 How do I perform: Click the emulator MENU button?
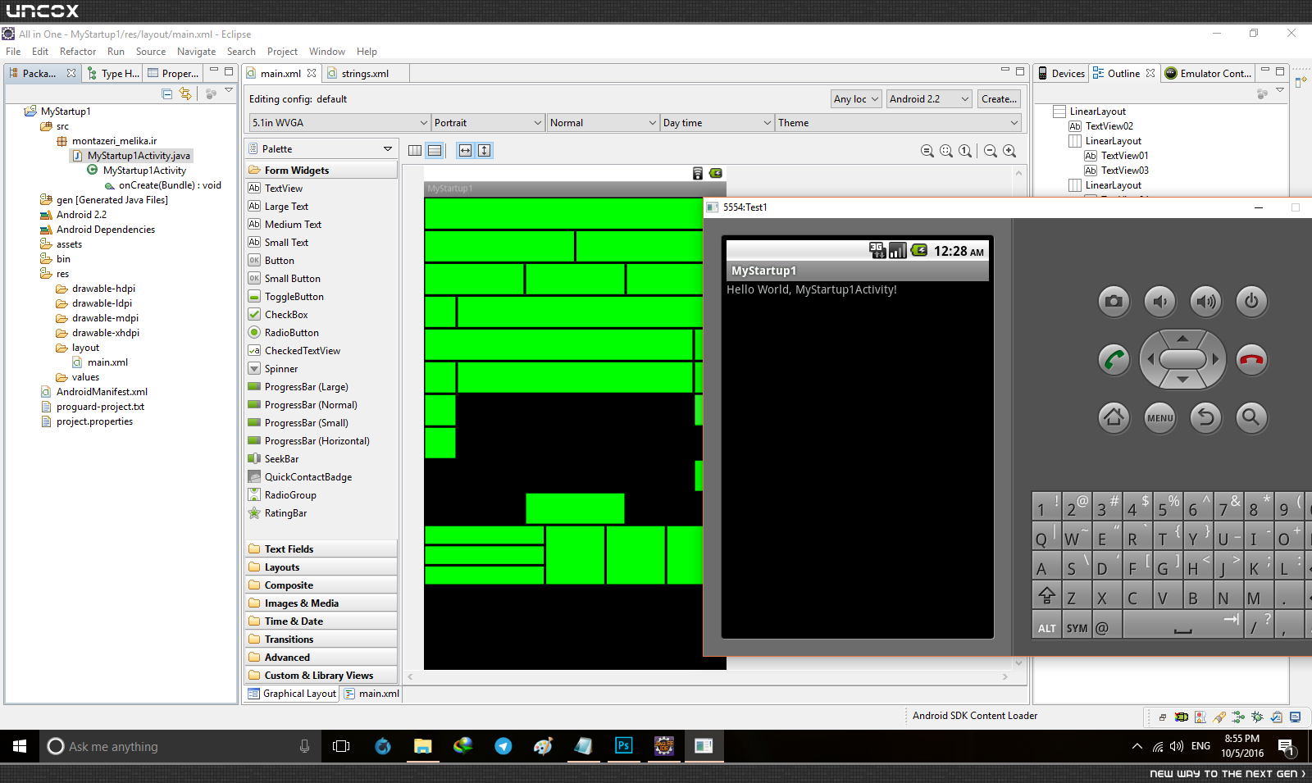coord(1159,417)
